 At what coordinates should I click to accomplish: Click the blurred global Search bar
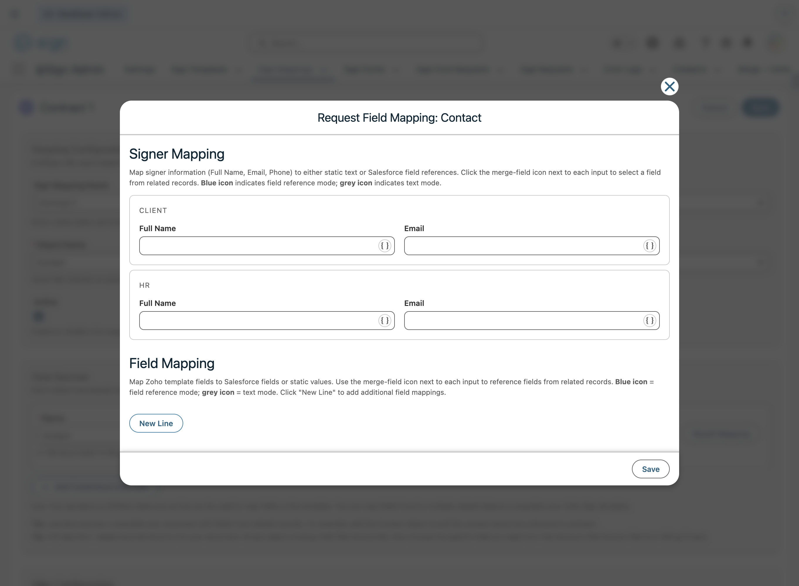tap(365, 43)
